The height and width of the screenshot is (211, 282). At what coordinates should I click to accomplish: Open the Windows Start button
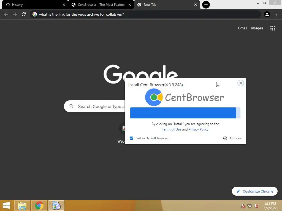[7, 206]
